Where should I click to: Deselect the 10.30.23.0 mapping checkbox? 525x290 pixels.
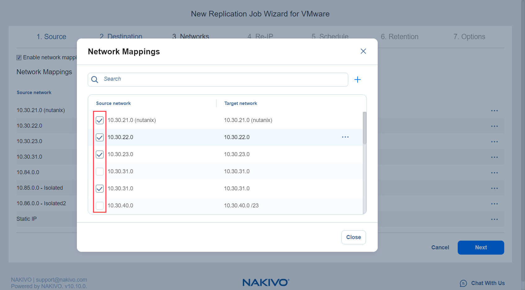100,154
